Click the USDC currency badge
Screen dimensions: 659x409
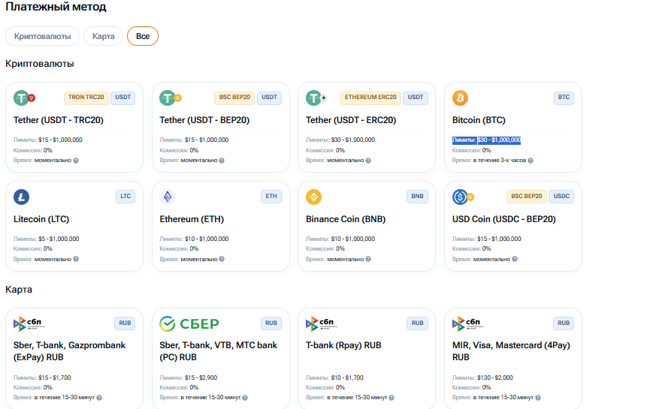coord(561,197)
